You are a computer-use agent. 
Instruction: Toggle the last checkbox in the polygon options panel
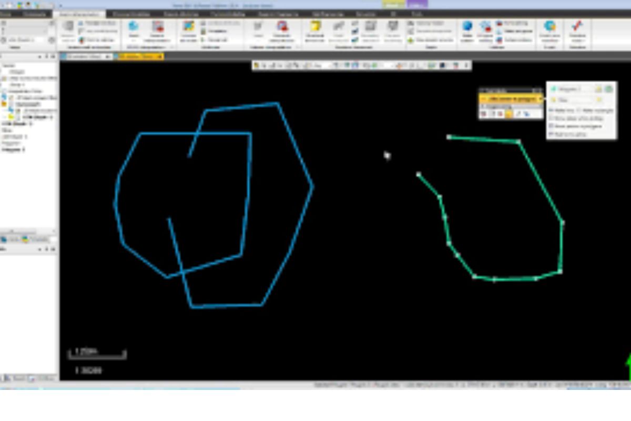click(x=551, y=135)
